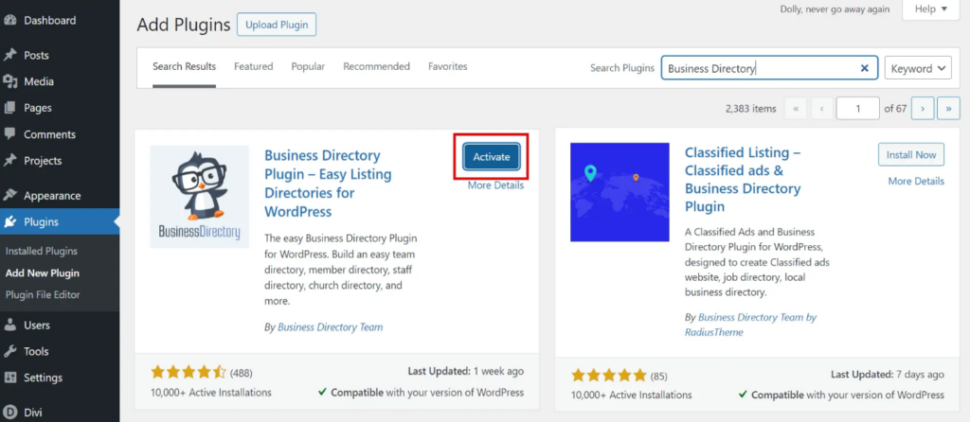Image resolution: width=970 pixels, height=422 pixels.
Task: Activate the Business Directory Plugin
Action: click(x=491, y=157)
